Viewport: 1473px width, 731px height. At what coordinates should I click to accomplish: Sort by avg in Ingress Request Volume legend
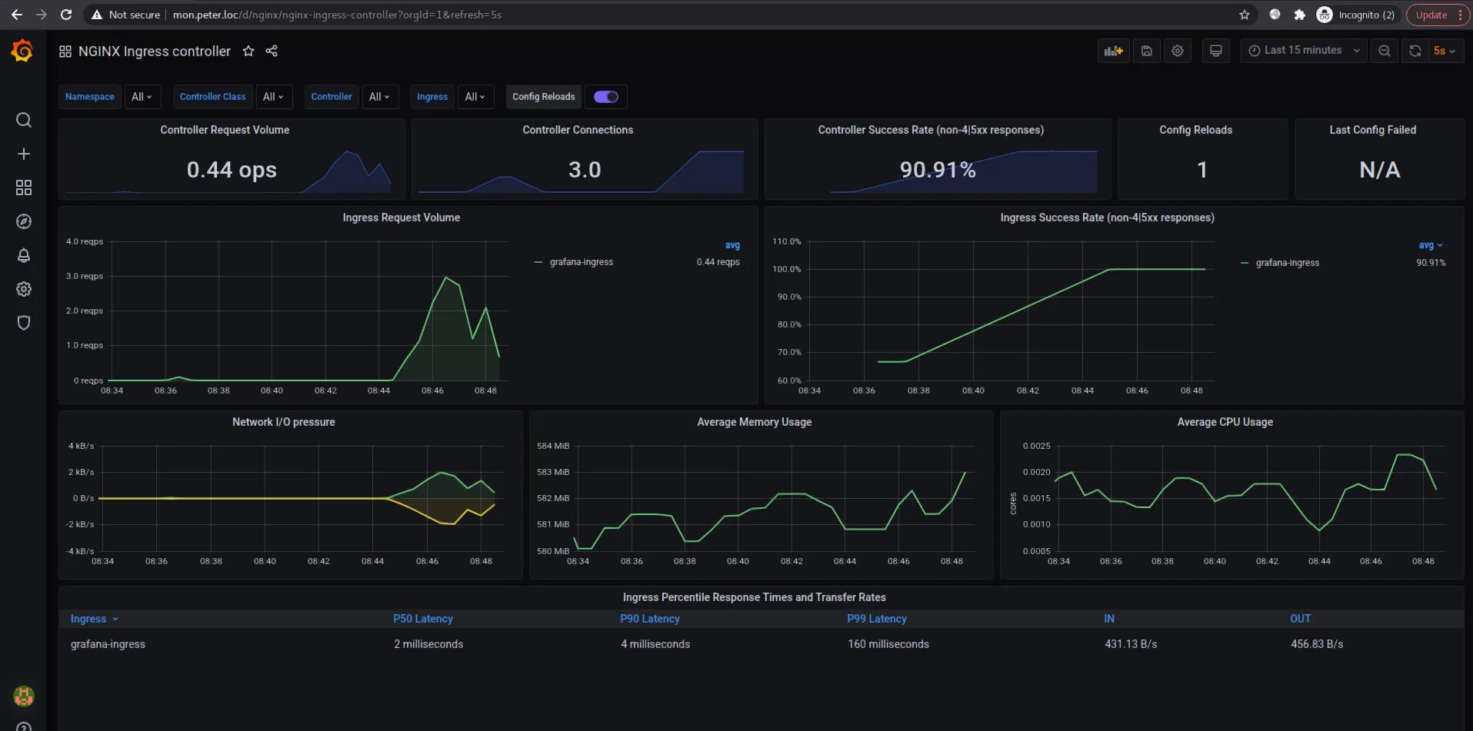click(x=732, y=245)
